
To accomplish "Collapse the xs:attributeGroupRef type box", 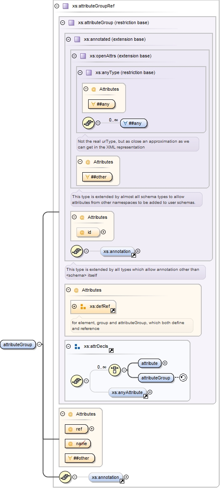I will (57, 6).
